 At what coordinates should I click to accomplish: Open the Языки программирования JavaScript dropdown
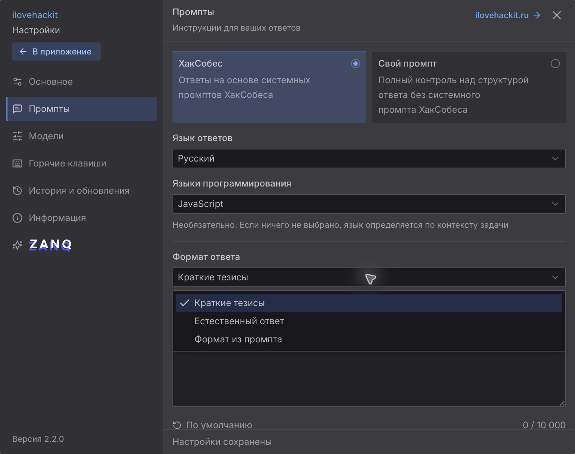click(x=369, y=204)
